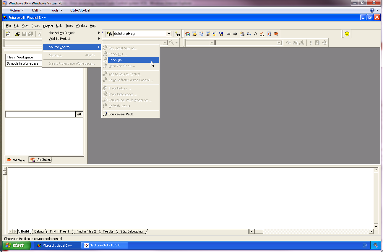Switch to the VA View tab

click(17, 160)
